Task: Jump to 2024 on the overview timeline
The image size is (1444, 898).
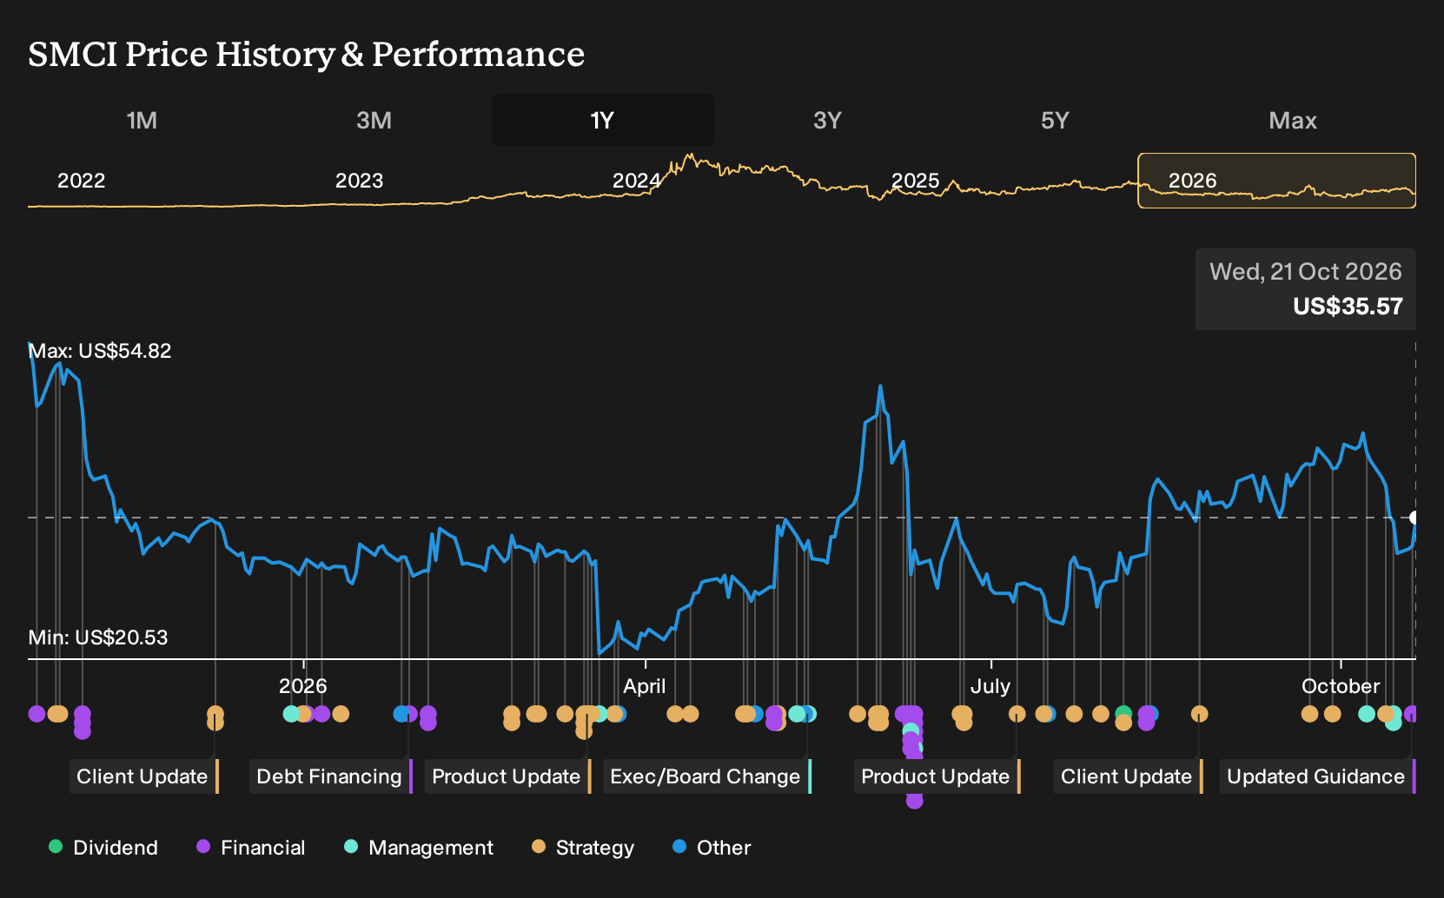Action: click(636, 181)
